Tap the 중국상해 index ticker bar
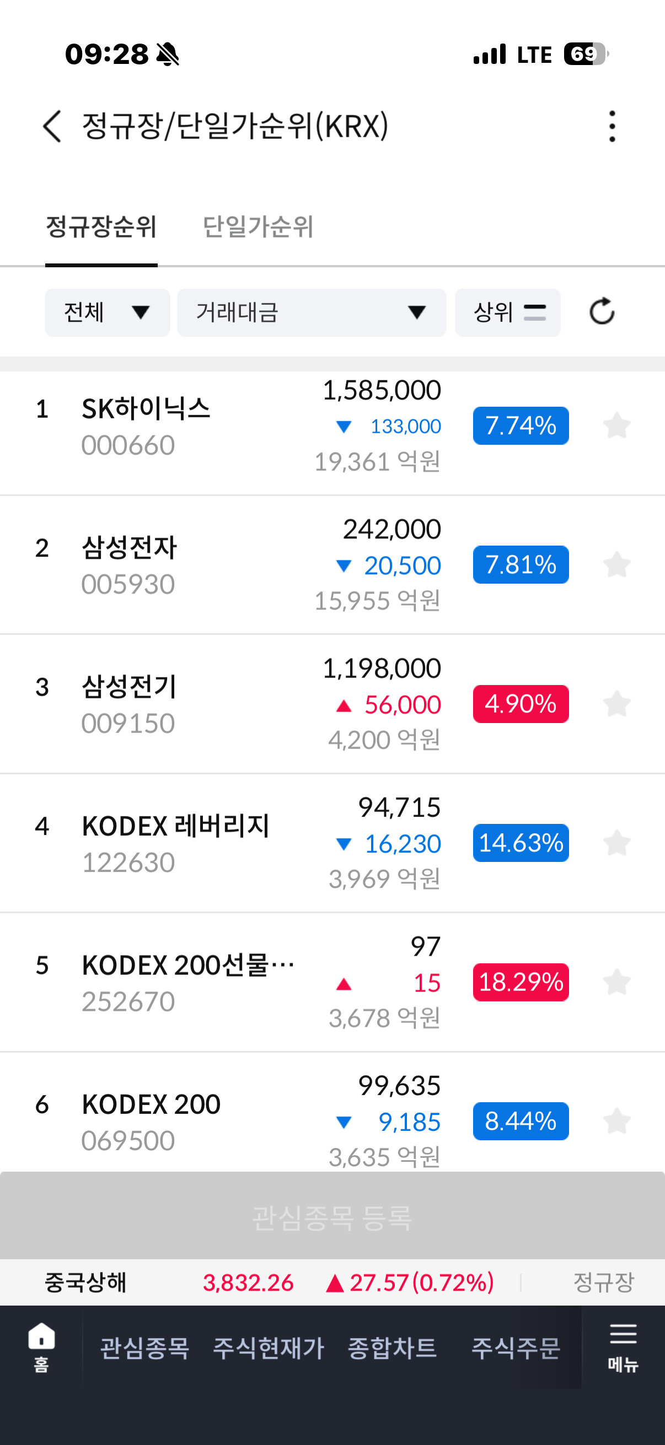Screen dimensions: 665x1445 coord(332,1282)
